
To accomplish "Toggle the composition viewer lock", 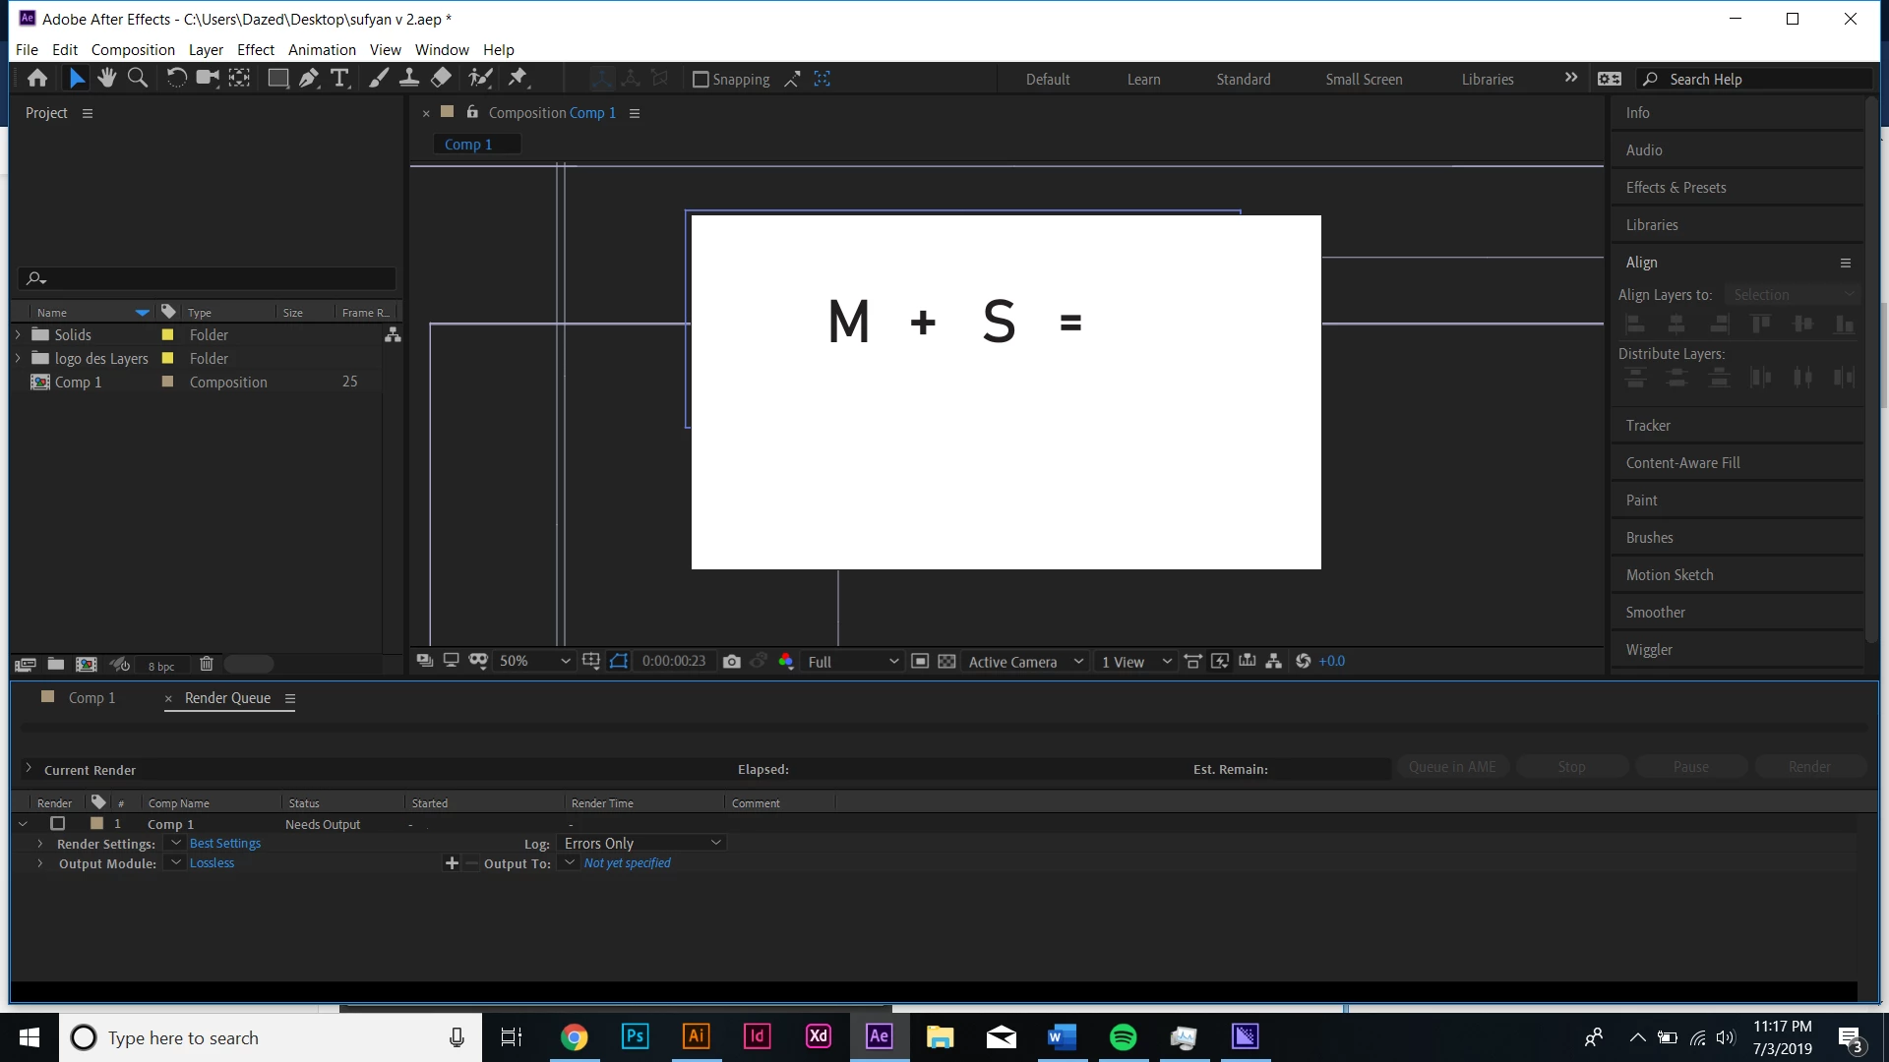I will click(x=472, y=112).
